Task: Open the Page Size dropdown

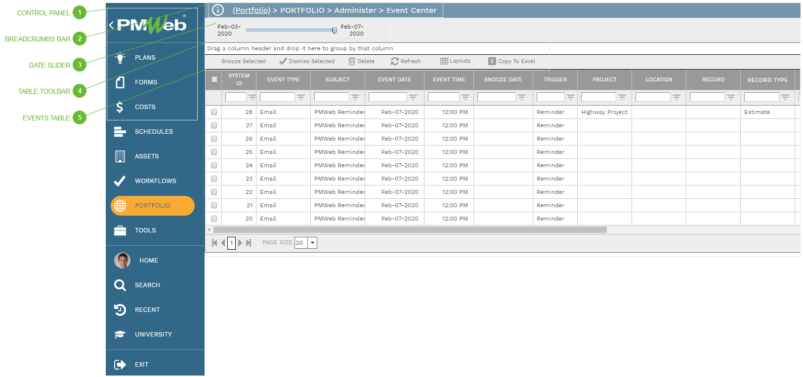Action: 312,243
